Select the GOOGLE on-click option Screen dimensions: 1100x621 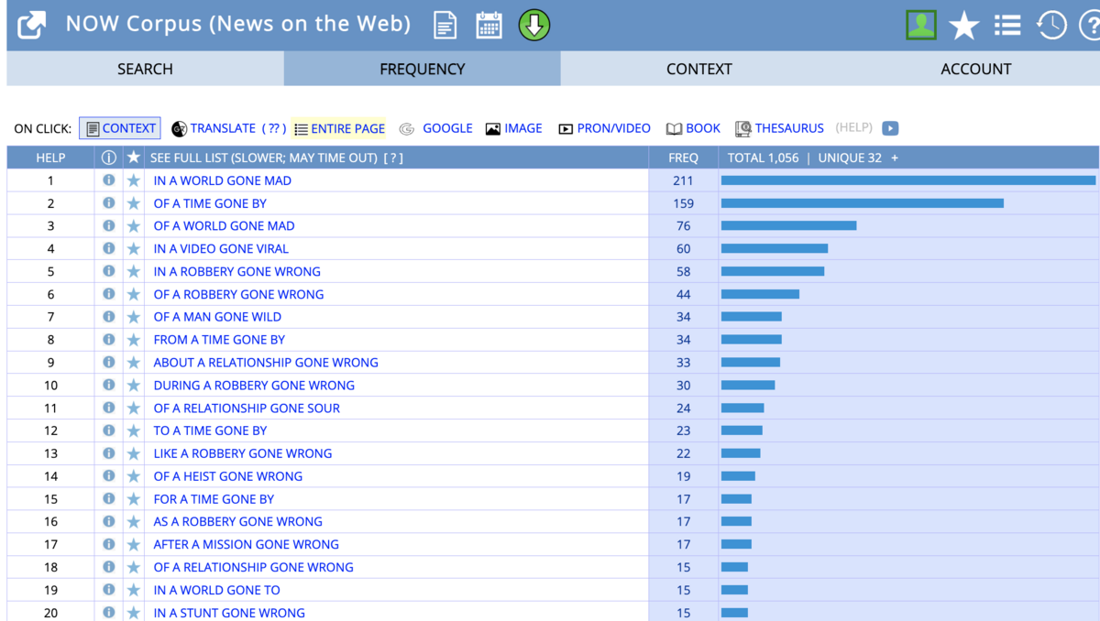436,128
